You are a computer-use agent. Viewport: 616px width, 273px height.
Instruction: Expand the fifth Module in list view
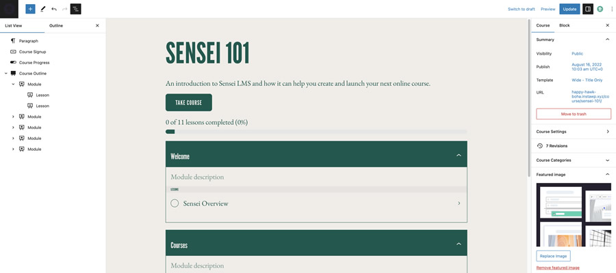coord(13,149)
